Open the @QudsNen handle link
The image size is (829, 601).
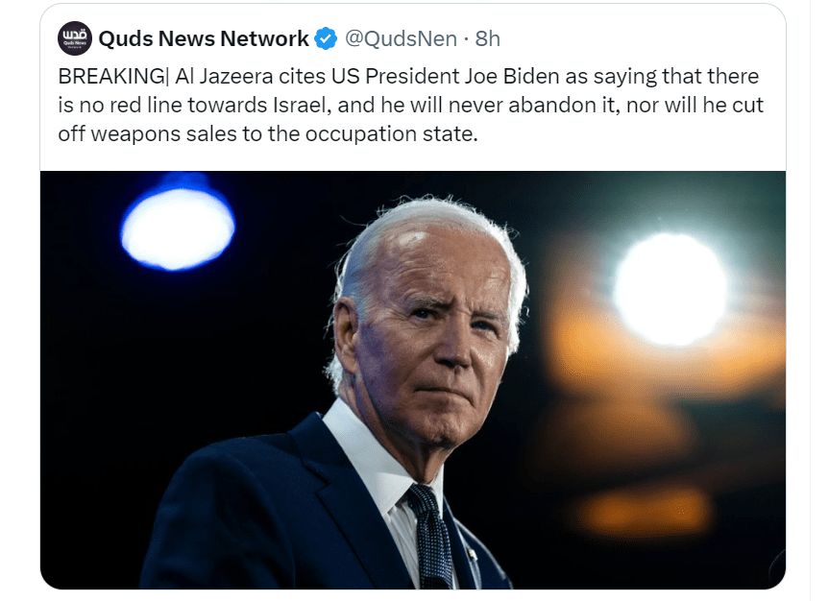pos(401,38)
